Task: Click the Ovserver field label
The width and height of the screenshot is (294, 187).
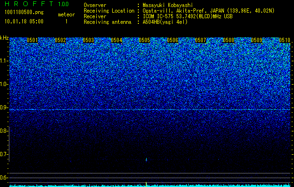Action: [95, 5]
